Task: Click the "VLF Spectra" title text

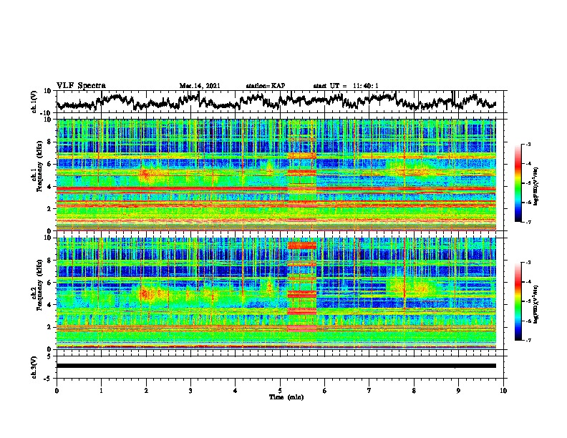Action: pos(81,86)
